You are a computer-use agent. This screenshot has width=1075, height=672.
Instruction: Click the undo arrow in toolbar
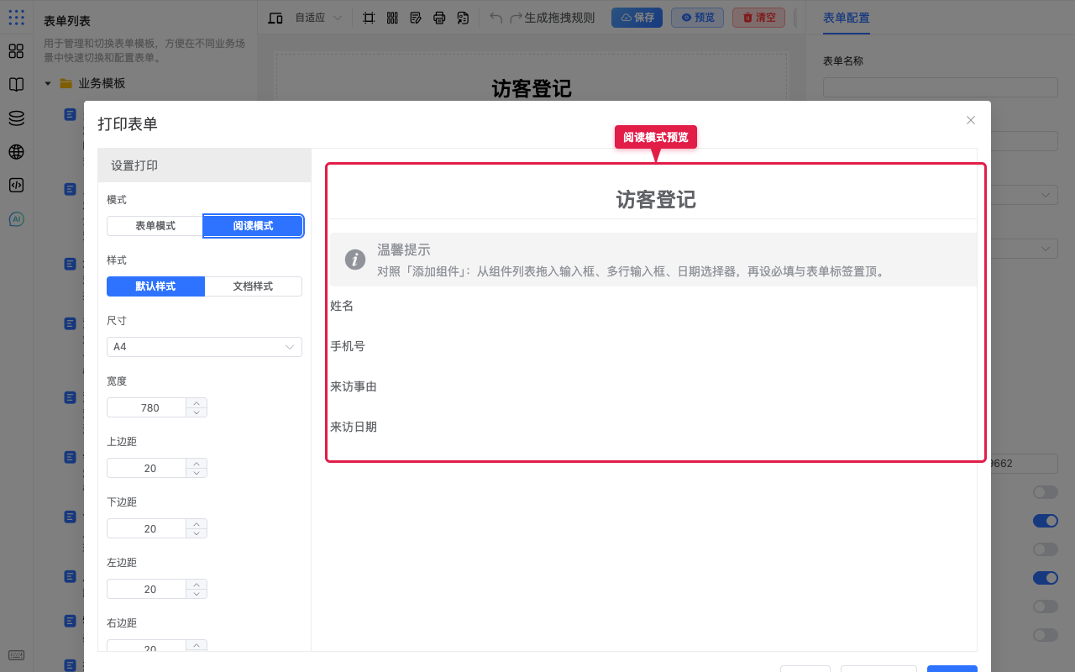click(x=496, y=18)
